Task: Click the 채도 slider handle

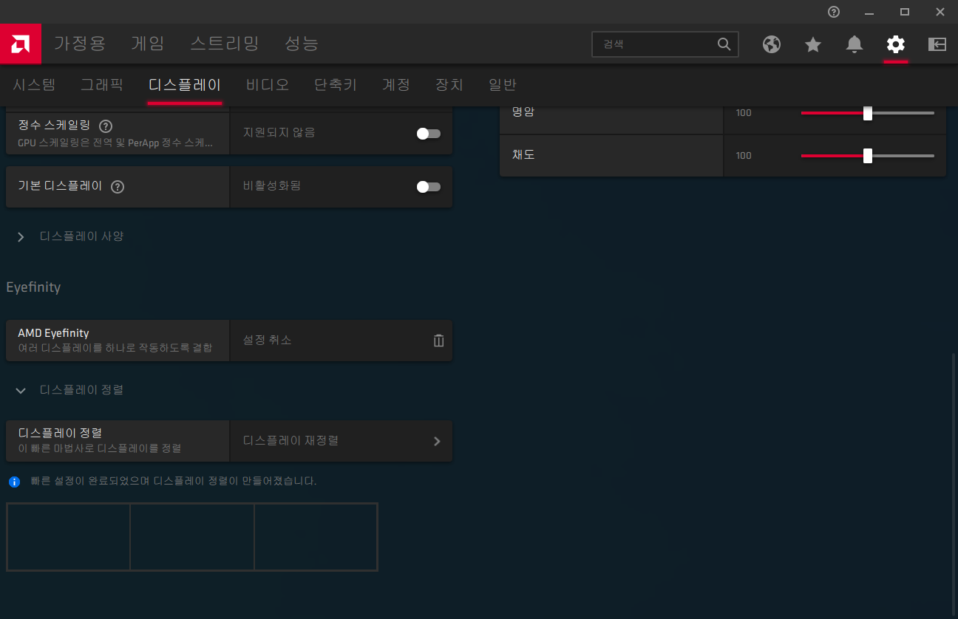Action: point(868,156)
